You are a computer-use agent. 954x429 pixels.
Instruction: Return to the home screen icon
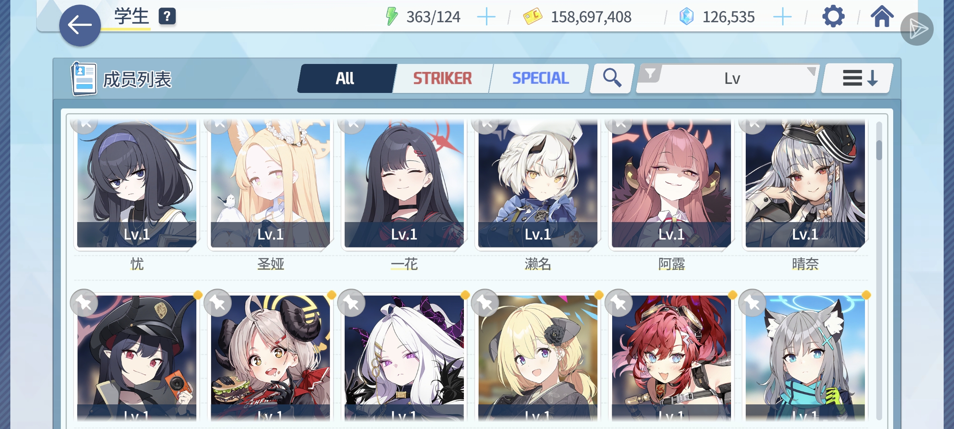tap(882, 17)
